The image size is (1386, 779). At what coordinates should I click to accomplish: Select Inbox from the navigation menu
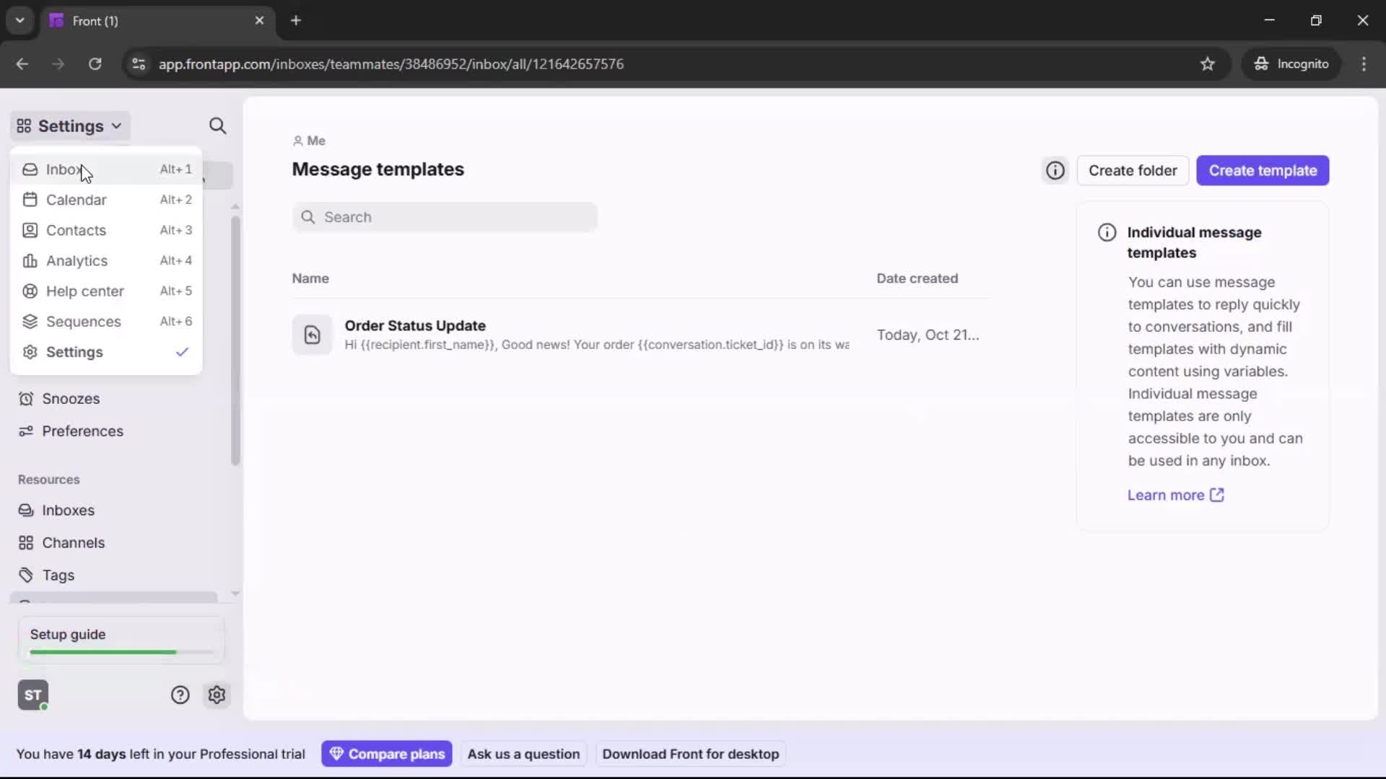coord(64,169)
